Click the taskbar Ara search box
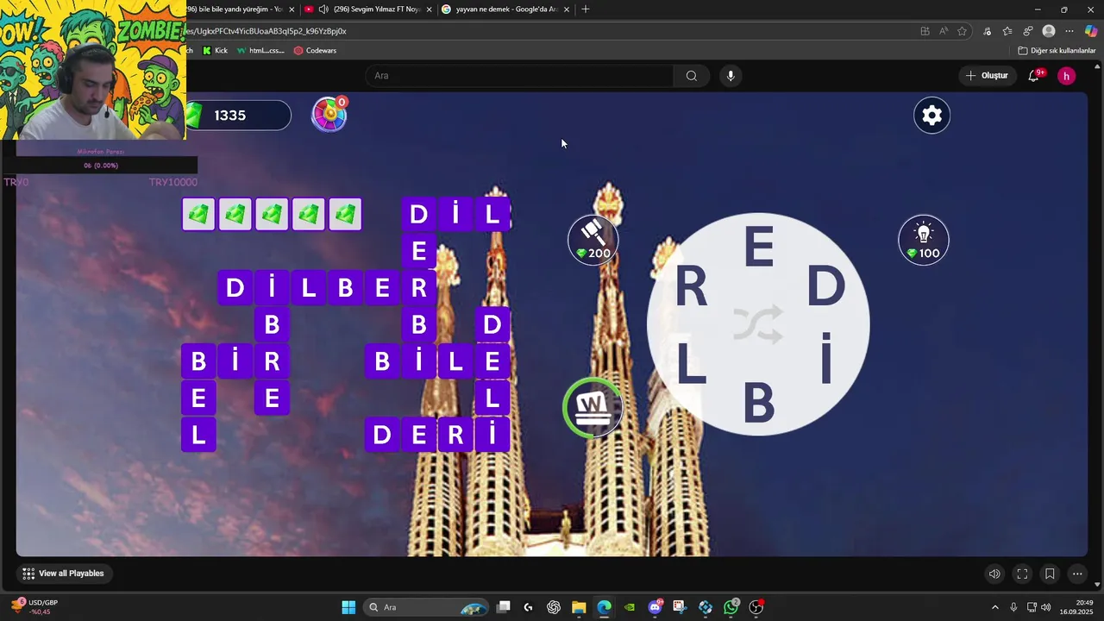The image size is (1104, 621). pos(428,607)
